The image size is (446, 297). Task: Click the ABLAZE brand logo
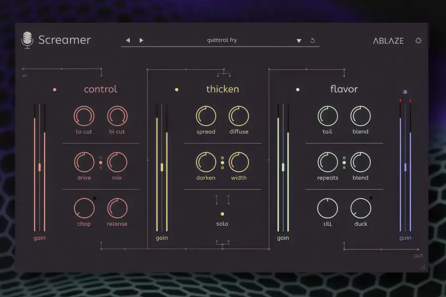click(388, 41)
